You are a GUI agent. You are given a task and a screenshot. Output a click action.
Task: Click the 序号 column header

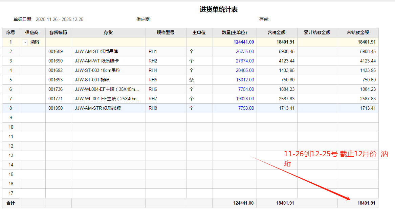click(10, 33)
